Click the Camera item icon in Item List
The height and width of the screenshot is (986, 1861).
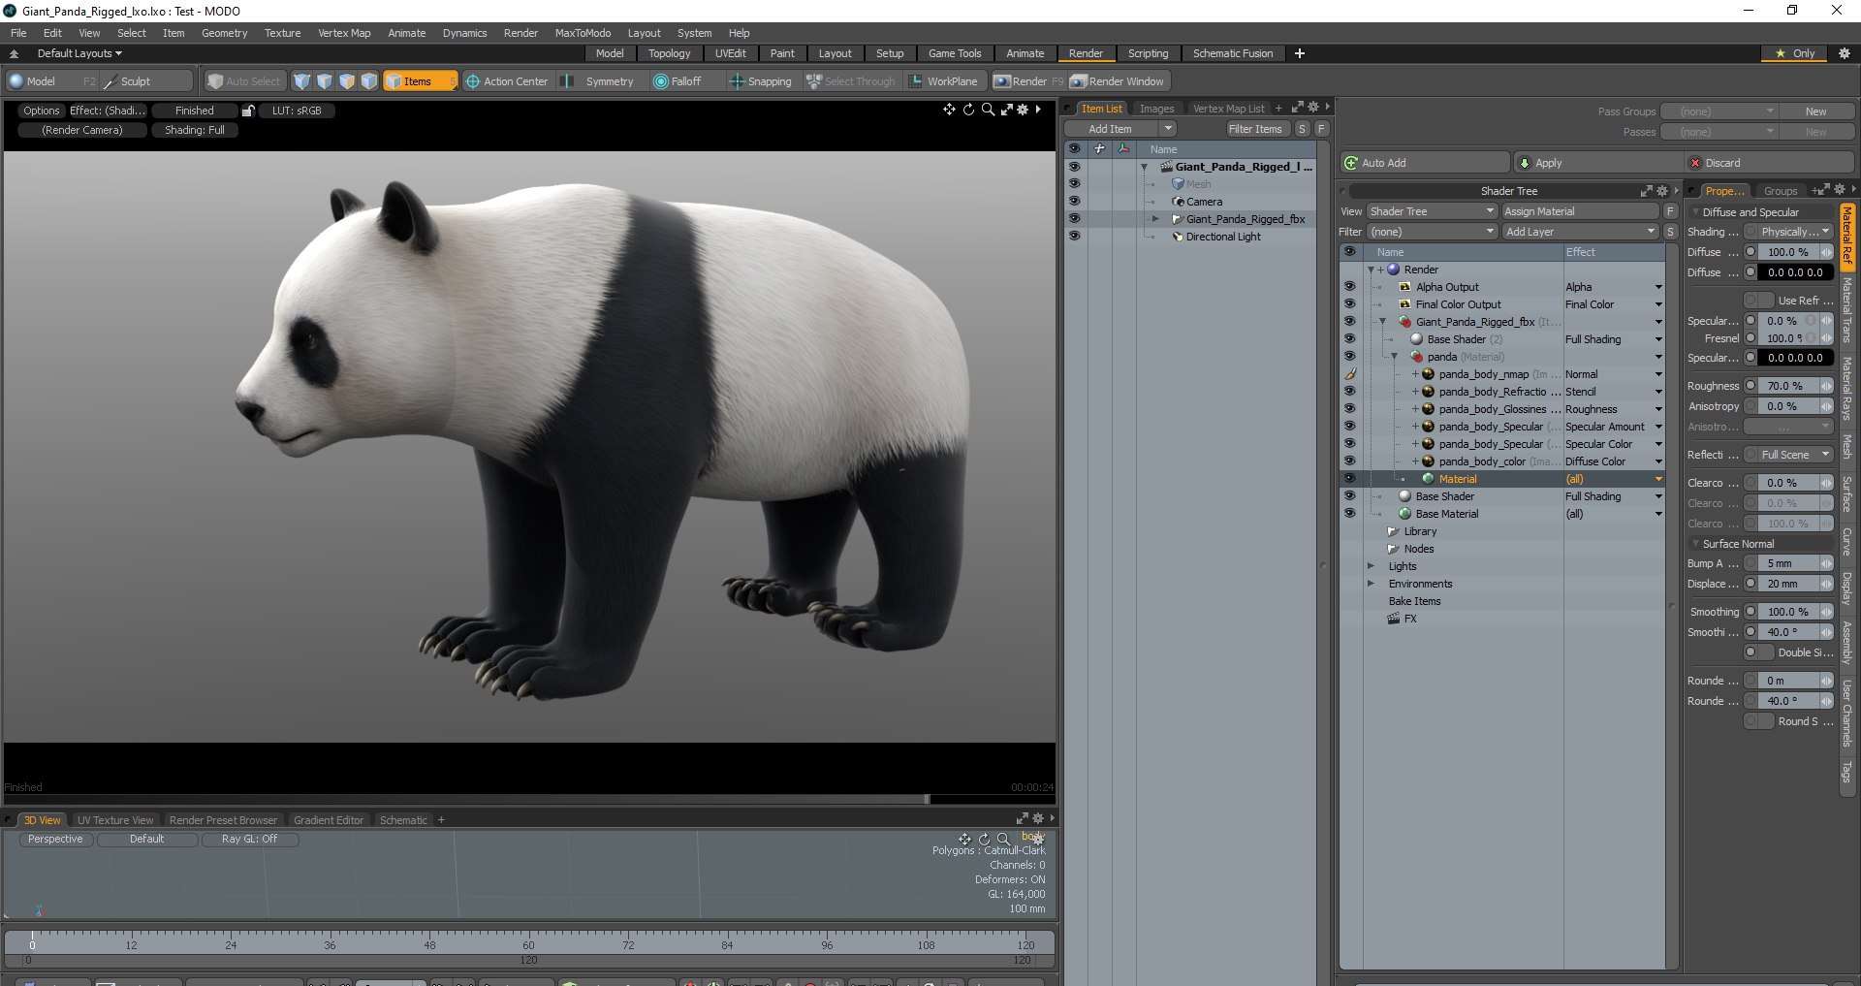tap(1179, 202)
